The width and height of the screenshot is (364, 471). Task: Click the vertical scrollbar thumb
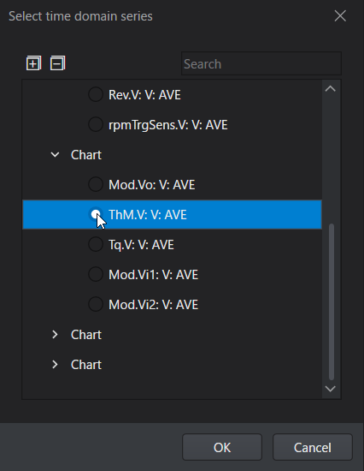pos(332,302)
